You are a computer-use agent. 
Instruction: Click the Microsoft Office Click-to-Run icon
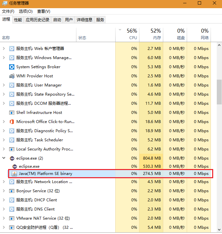click(12, 122)
